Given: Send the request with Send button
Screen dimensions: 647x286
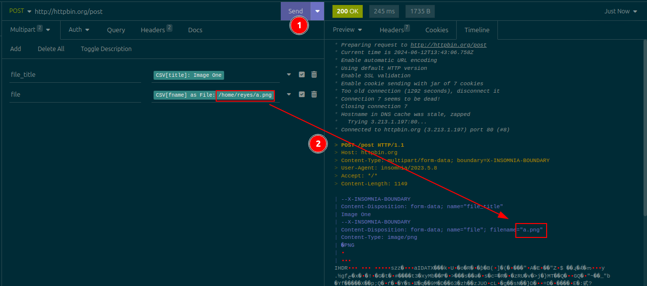Looking at the screenshot, I should point(296,11).
